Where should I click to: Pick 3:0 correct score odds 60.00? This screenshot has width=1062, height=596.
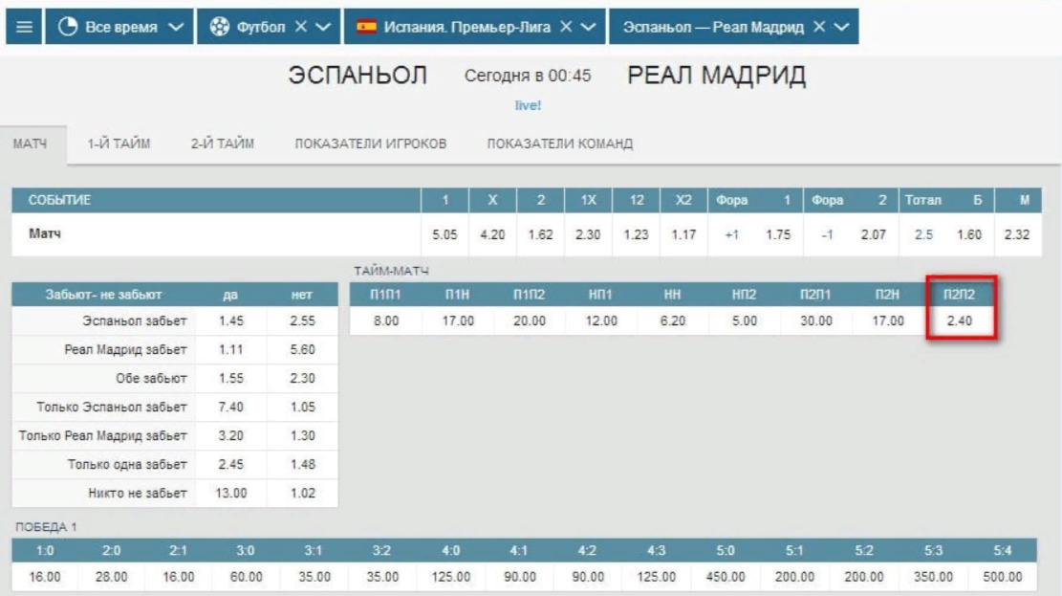click(x=246, y=577)
